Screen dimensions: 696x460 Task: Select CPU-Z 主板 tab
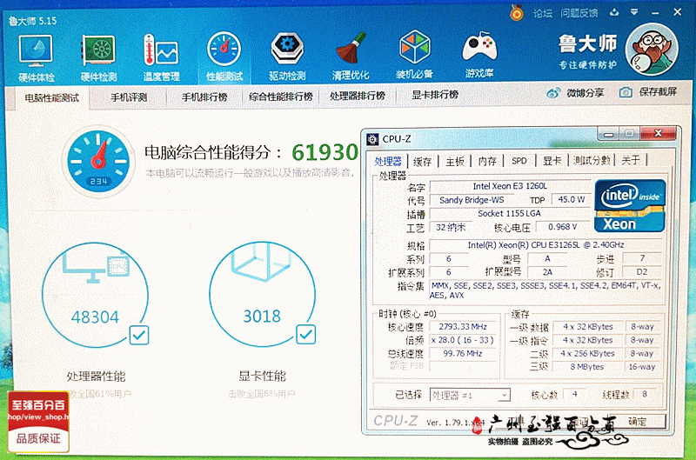(455, 162)
